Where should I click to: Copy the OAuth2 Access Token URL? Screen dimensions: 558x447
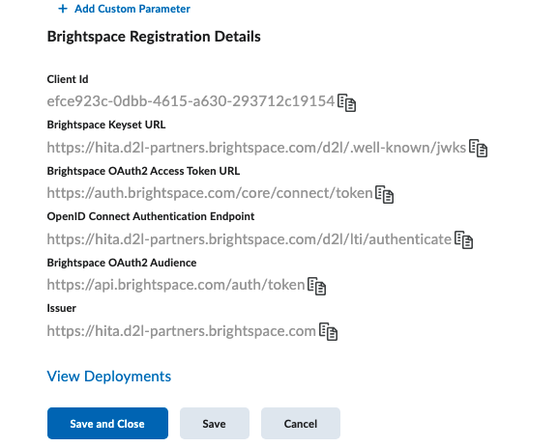(384, 194)
